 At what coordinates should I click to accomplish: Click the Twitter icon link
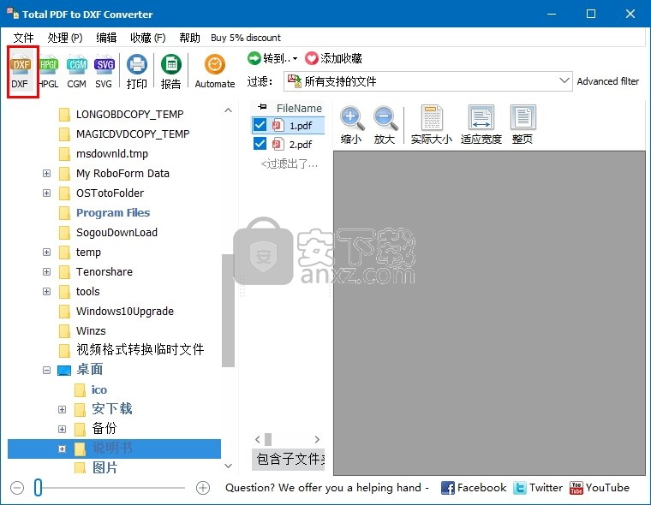tap(520, 488)
